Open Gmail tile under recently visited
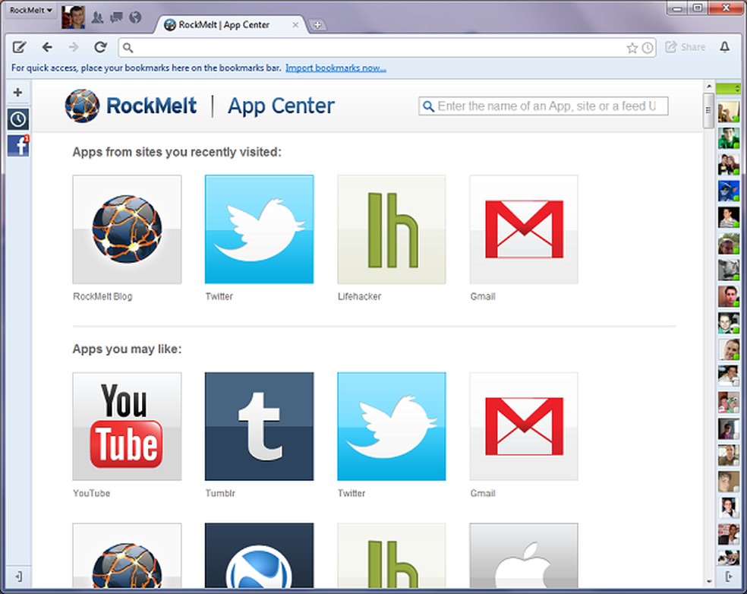 [524, 229]
